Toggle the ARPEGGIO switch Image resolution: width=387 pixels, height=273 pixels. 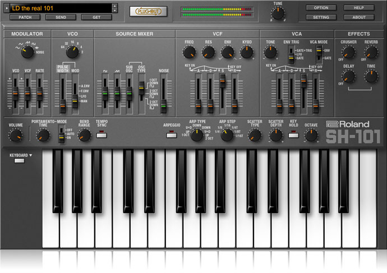coord(172,135)
